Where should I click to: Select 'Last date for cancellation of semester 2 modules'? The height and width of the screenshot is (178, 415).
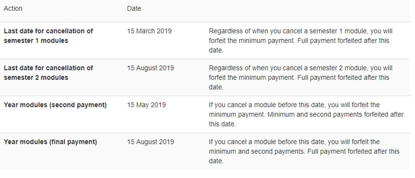pyautogui.click(x=48, y=73)
